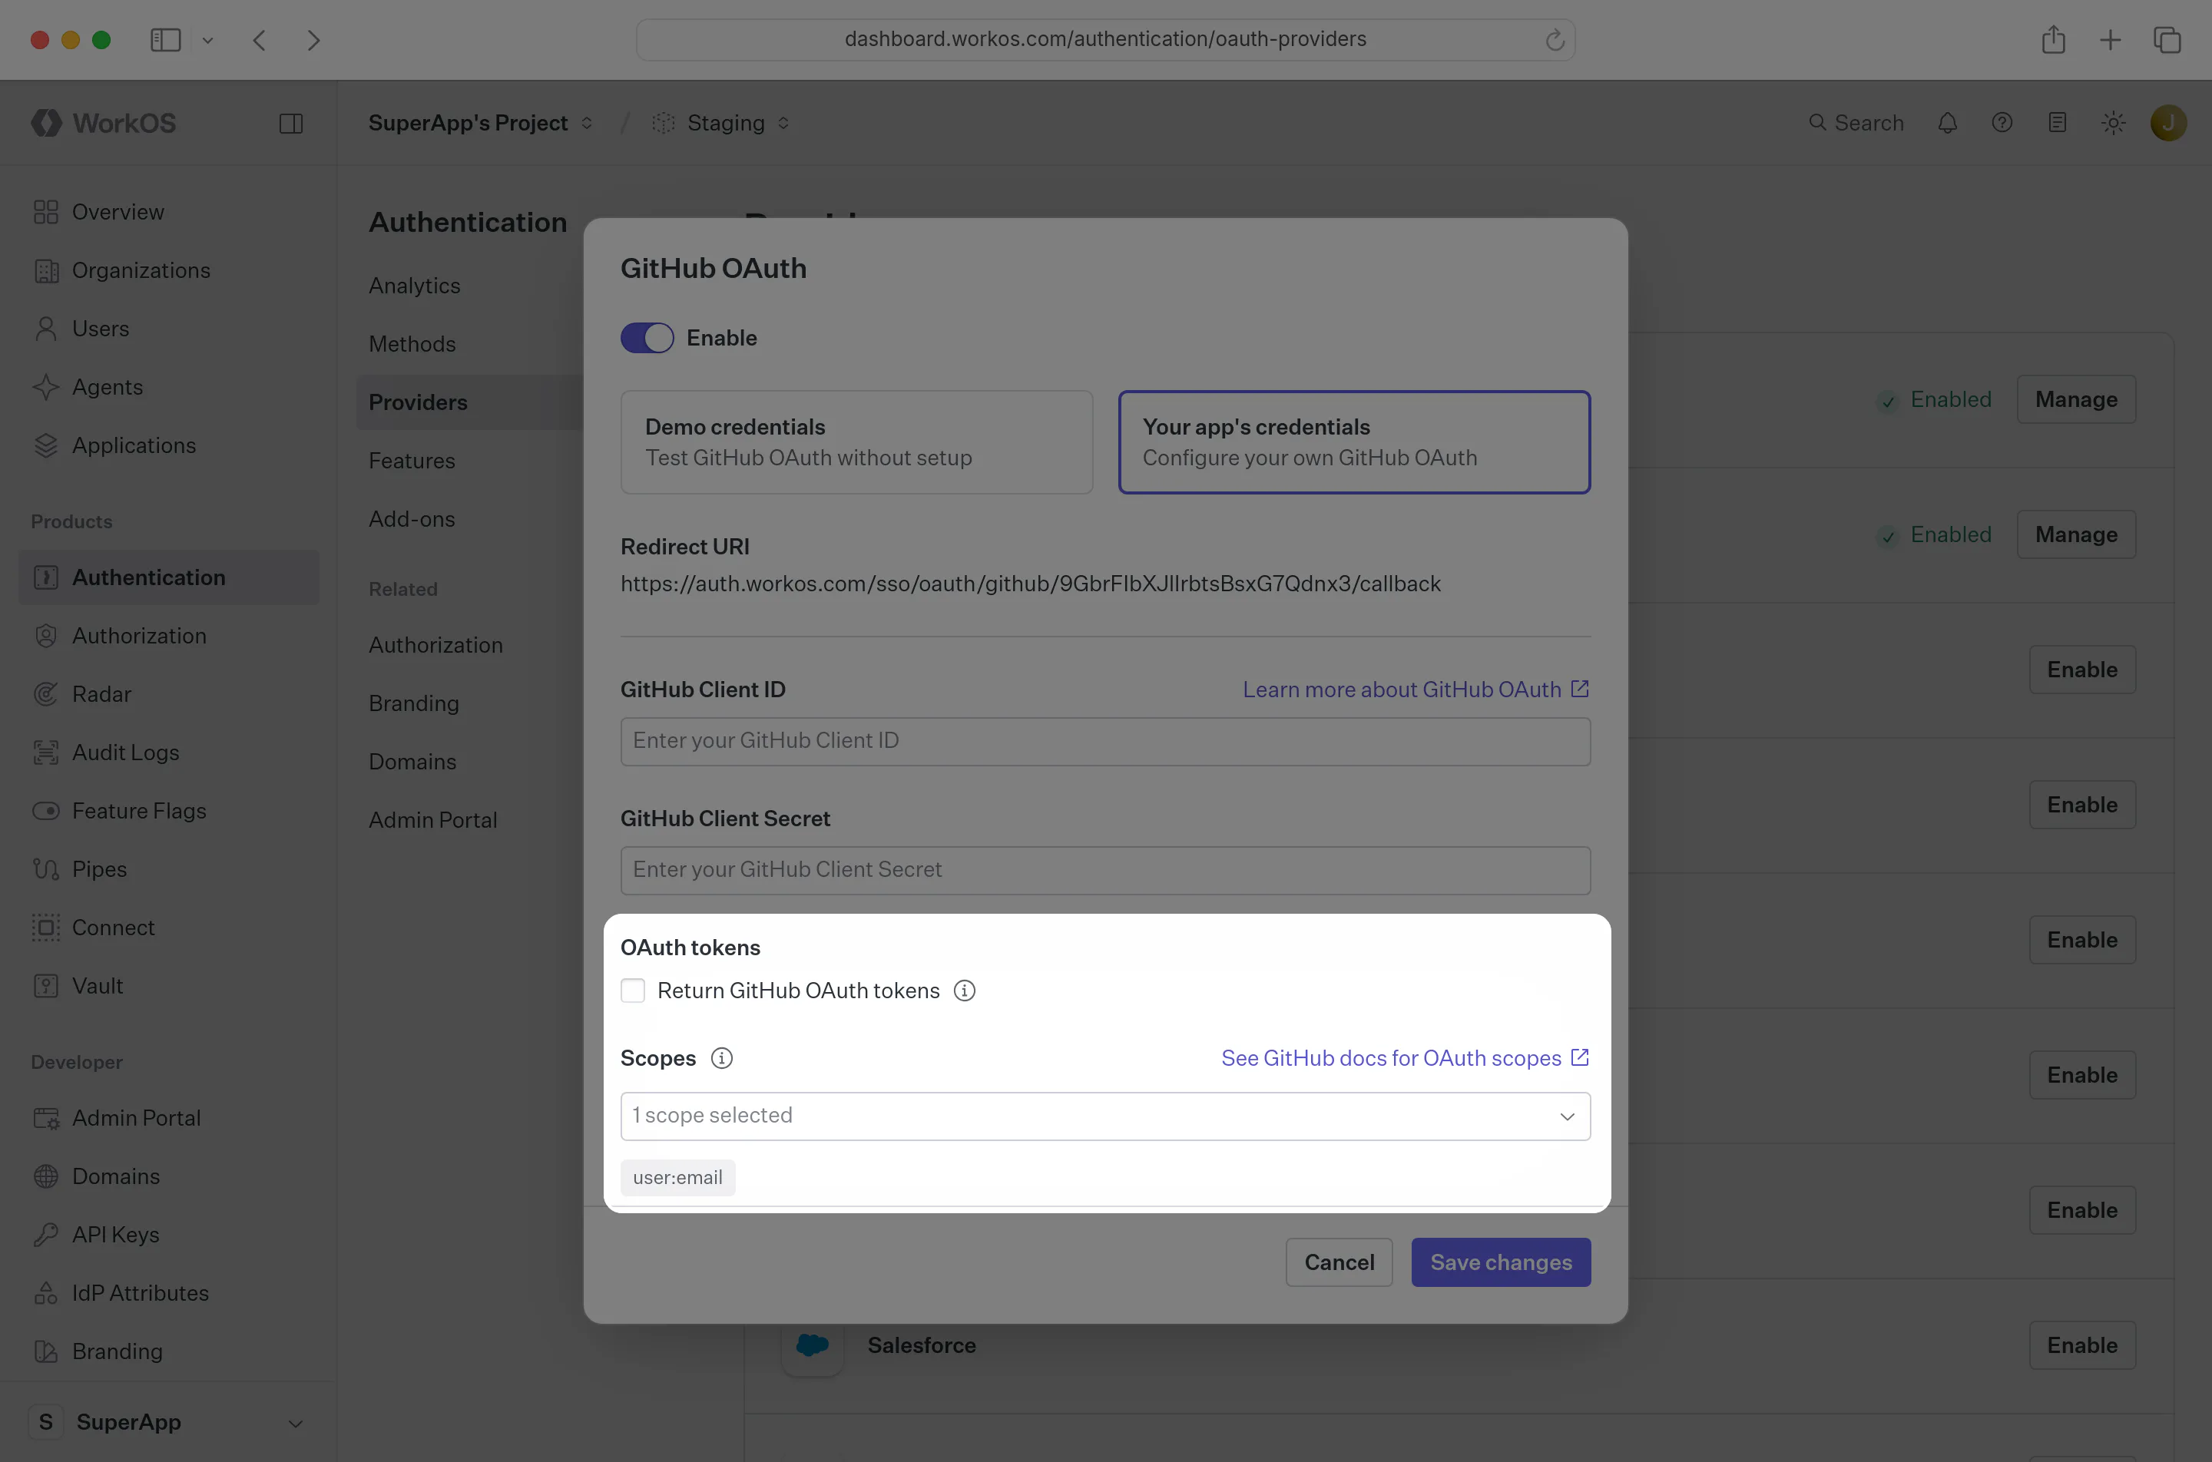
Task: Click the browser share icon
Action: click(2054, 40)
